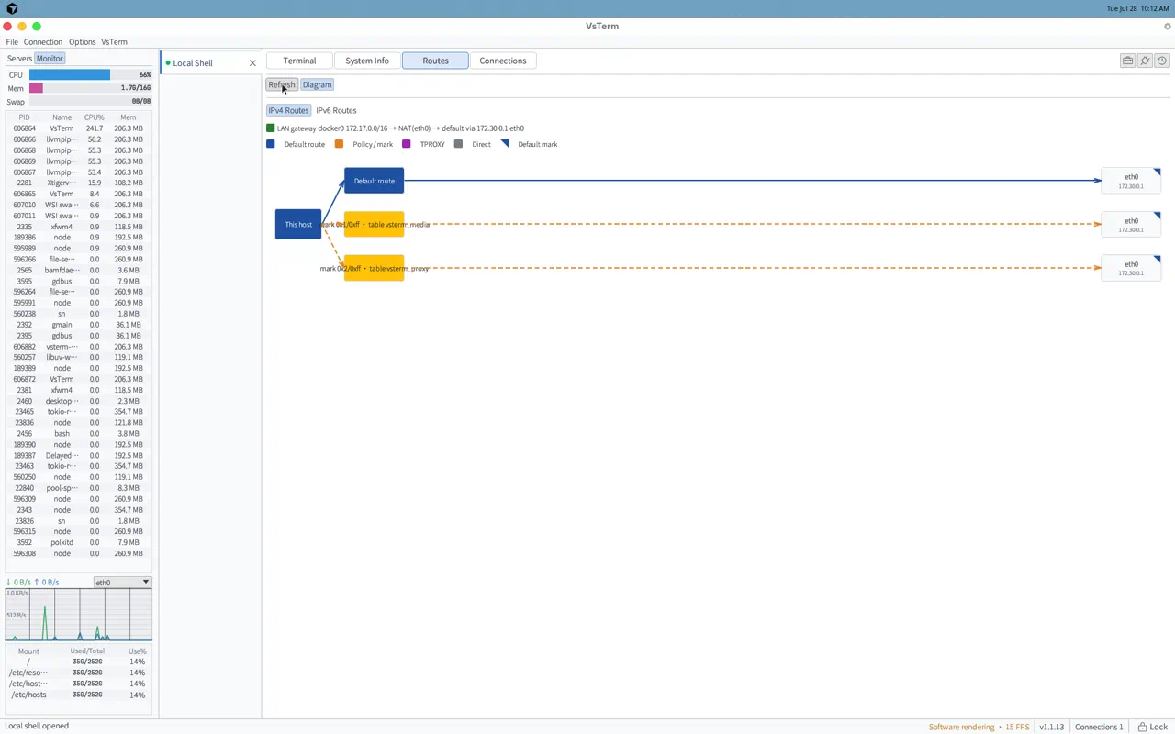
Task: Select the Routes tab
Action: 435,61
